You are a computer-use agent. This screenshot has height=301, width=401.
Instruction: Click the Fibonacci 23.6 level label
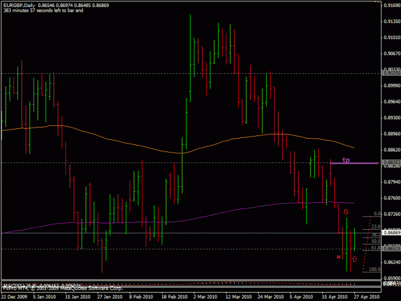tap(376, 227)
